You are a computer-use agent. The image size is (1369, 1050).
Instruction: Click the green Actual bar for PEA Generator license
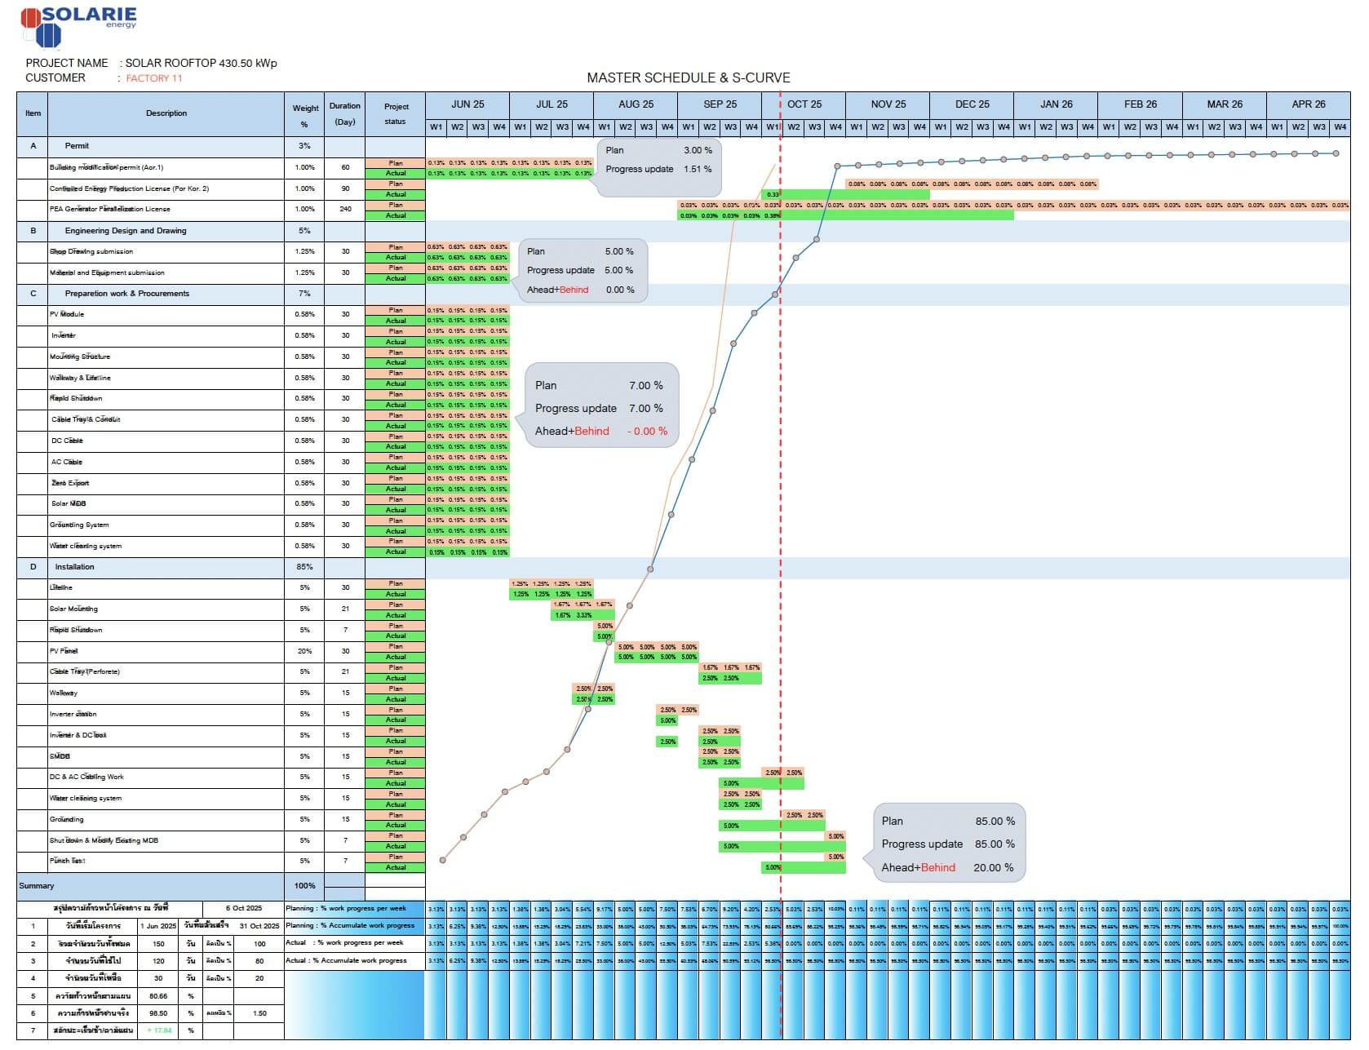click(x=845, y=215)
